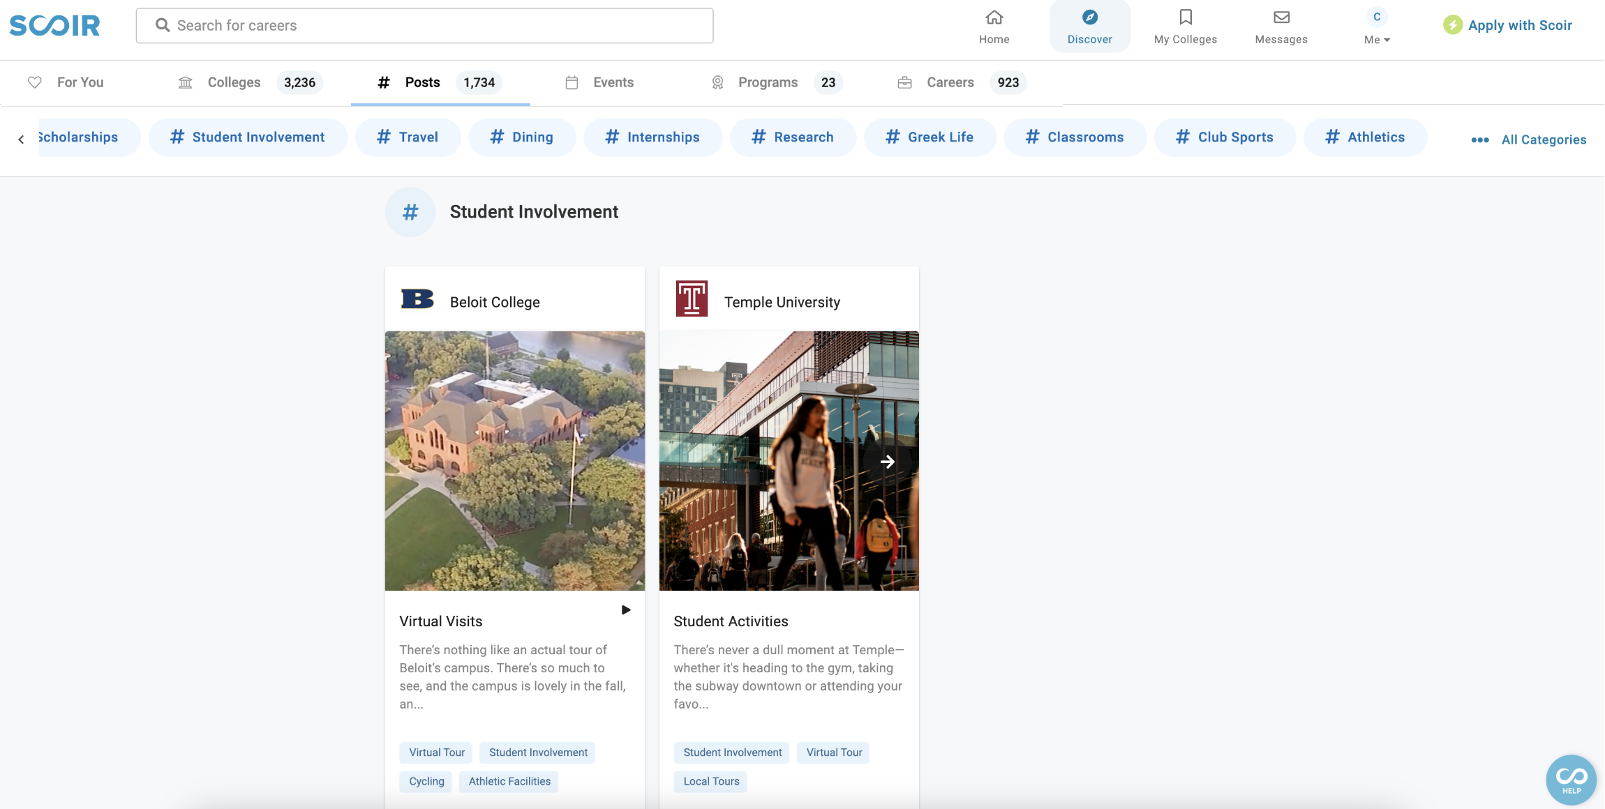The height and width of the screenshot is (809, 1605).
Task: Filter posts by Greek Life
Action: pos(930,137)
